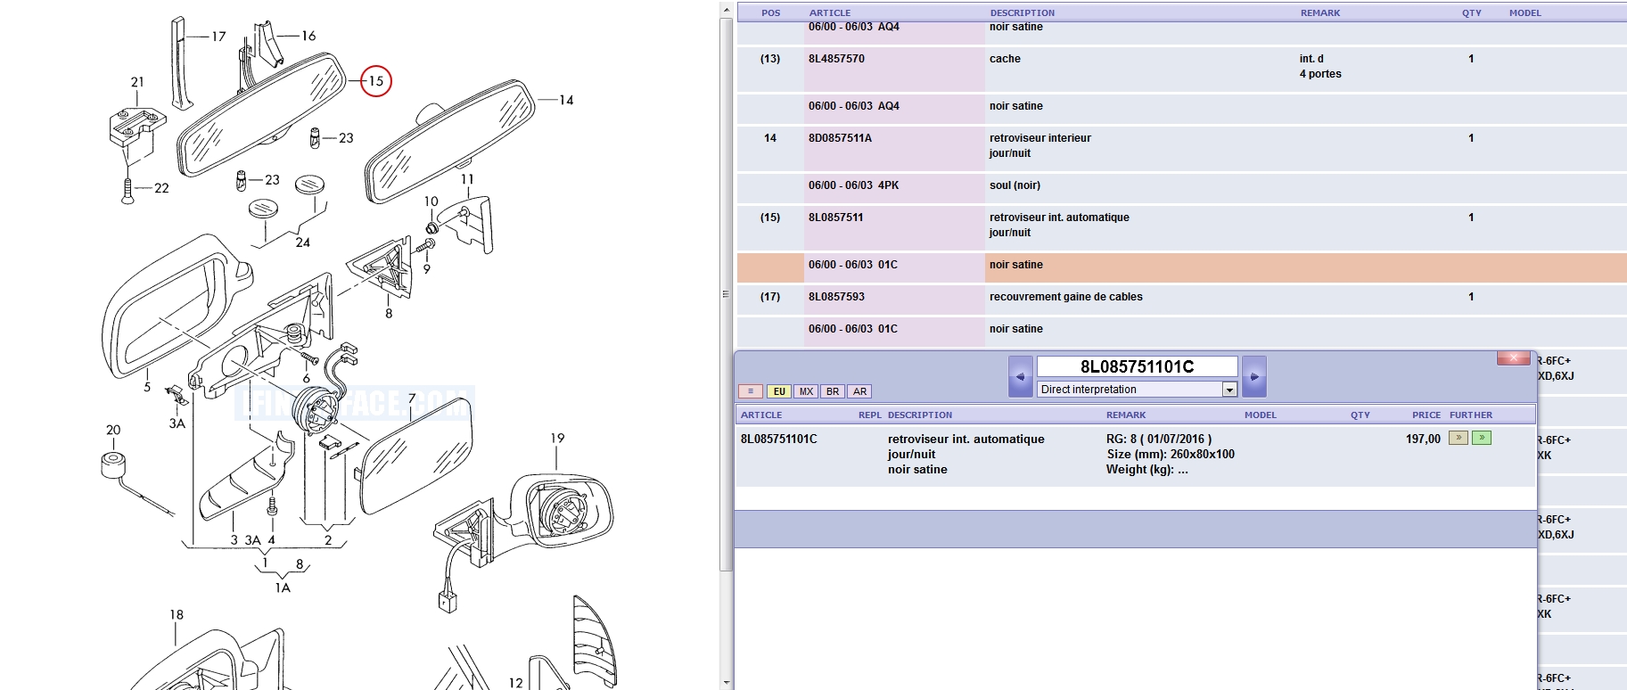The image size is (1627, 690).
Task: Select article 8D0857511A row
Action: tap(840, 138)
